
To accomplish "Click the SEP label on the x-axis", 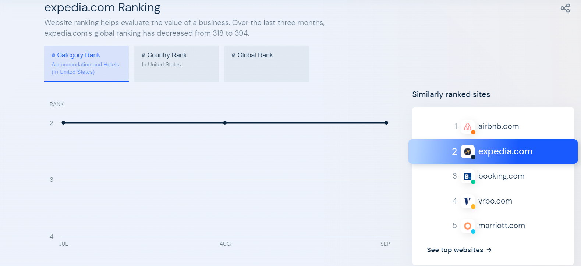I will pos(385,244).
